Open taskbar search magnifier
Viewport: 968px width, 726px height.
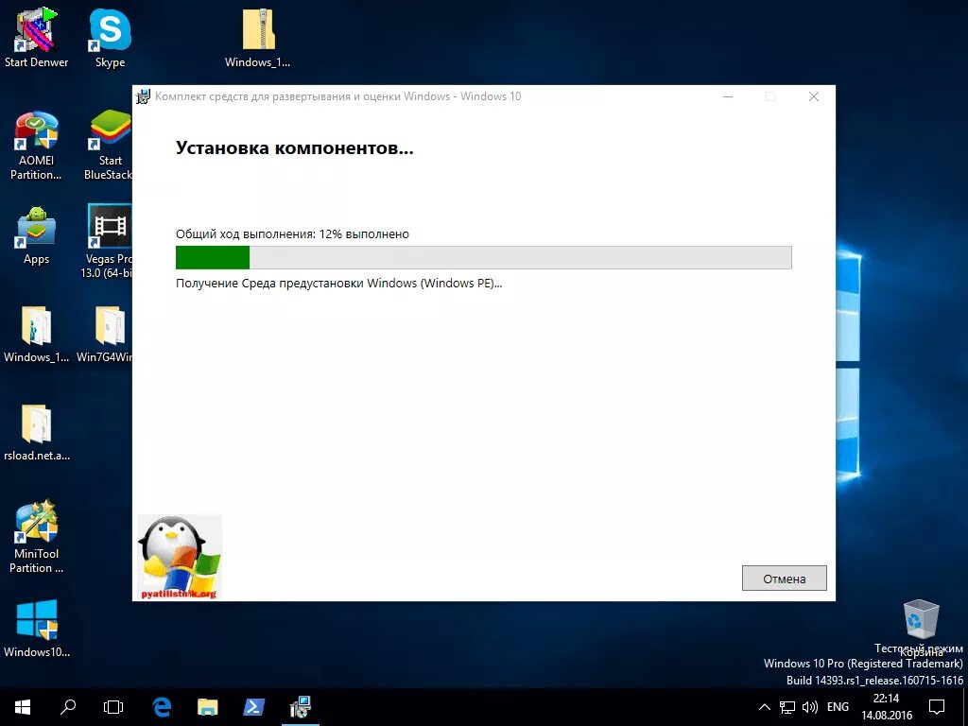(68, 707)
